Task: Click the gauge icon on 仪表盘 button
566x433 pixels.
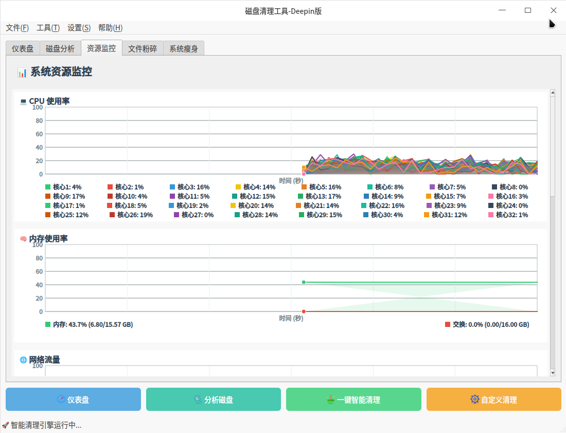Action: coord(61,400)
